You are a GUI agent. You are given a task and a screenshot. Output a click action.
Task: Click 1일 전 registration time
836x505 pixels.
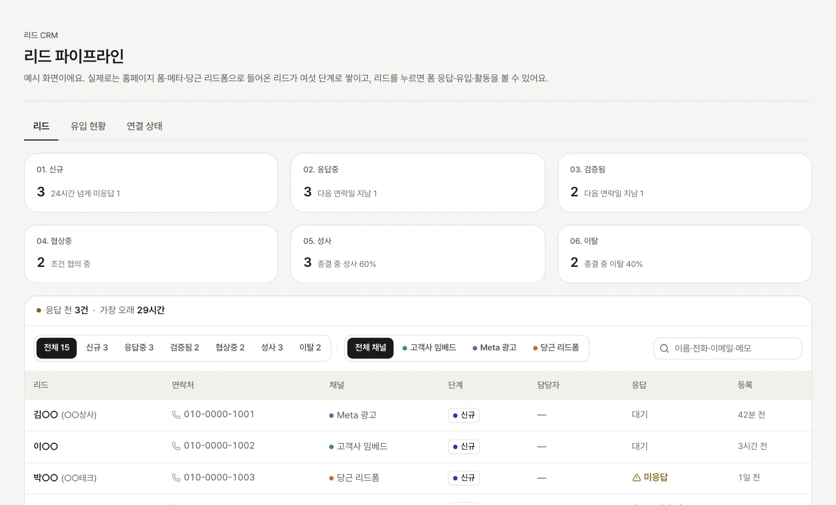[x=749, y=477]
